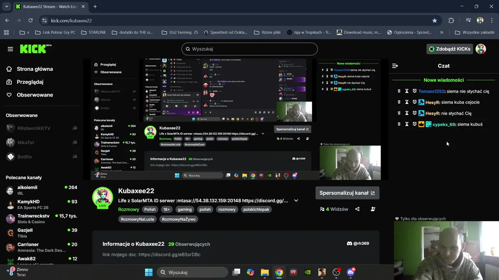Open the user avatar in KICK header

(481, 49)
